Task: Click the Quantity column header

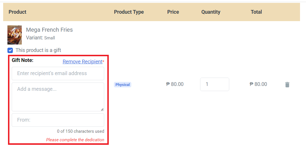Action: point(211,12)
